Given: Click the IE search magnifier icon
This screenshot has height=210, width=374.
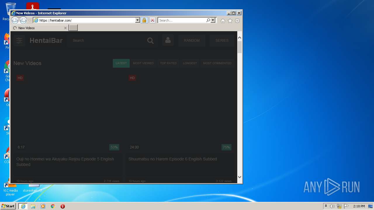Looking at the screenshot, I should click(208, 20).
